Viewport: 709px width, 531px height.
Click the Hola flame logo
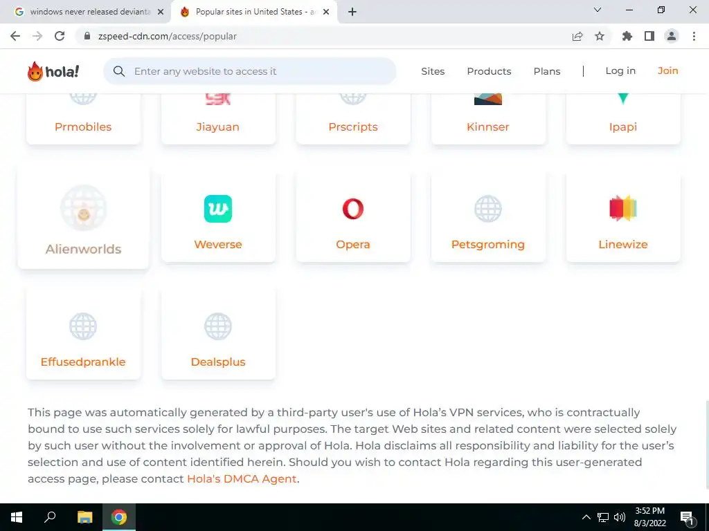point(53,71)
